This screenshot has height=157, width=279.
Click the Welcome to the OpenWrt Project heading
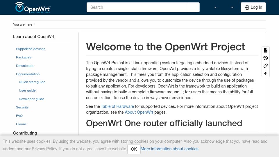[165, 47]
